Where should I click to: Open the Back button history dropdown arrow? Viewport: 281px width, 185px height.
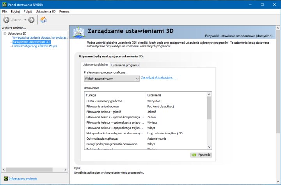[25, 20]
